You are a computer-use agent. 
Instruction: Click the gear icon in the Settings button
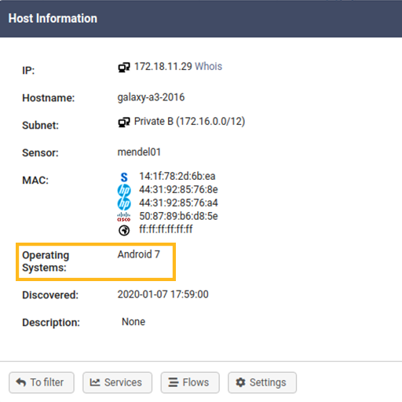(240, 382)
